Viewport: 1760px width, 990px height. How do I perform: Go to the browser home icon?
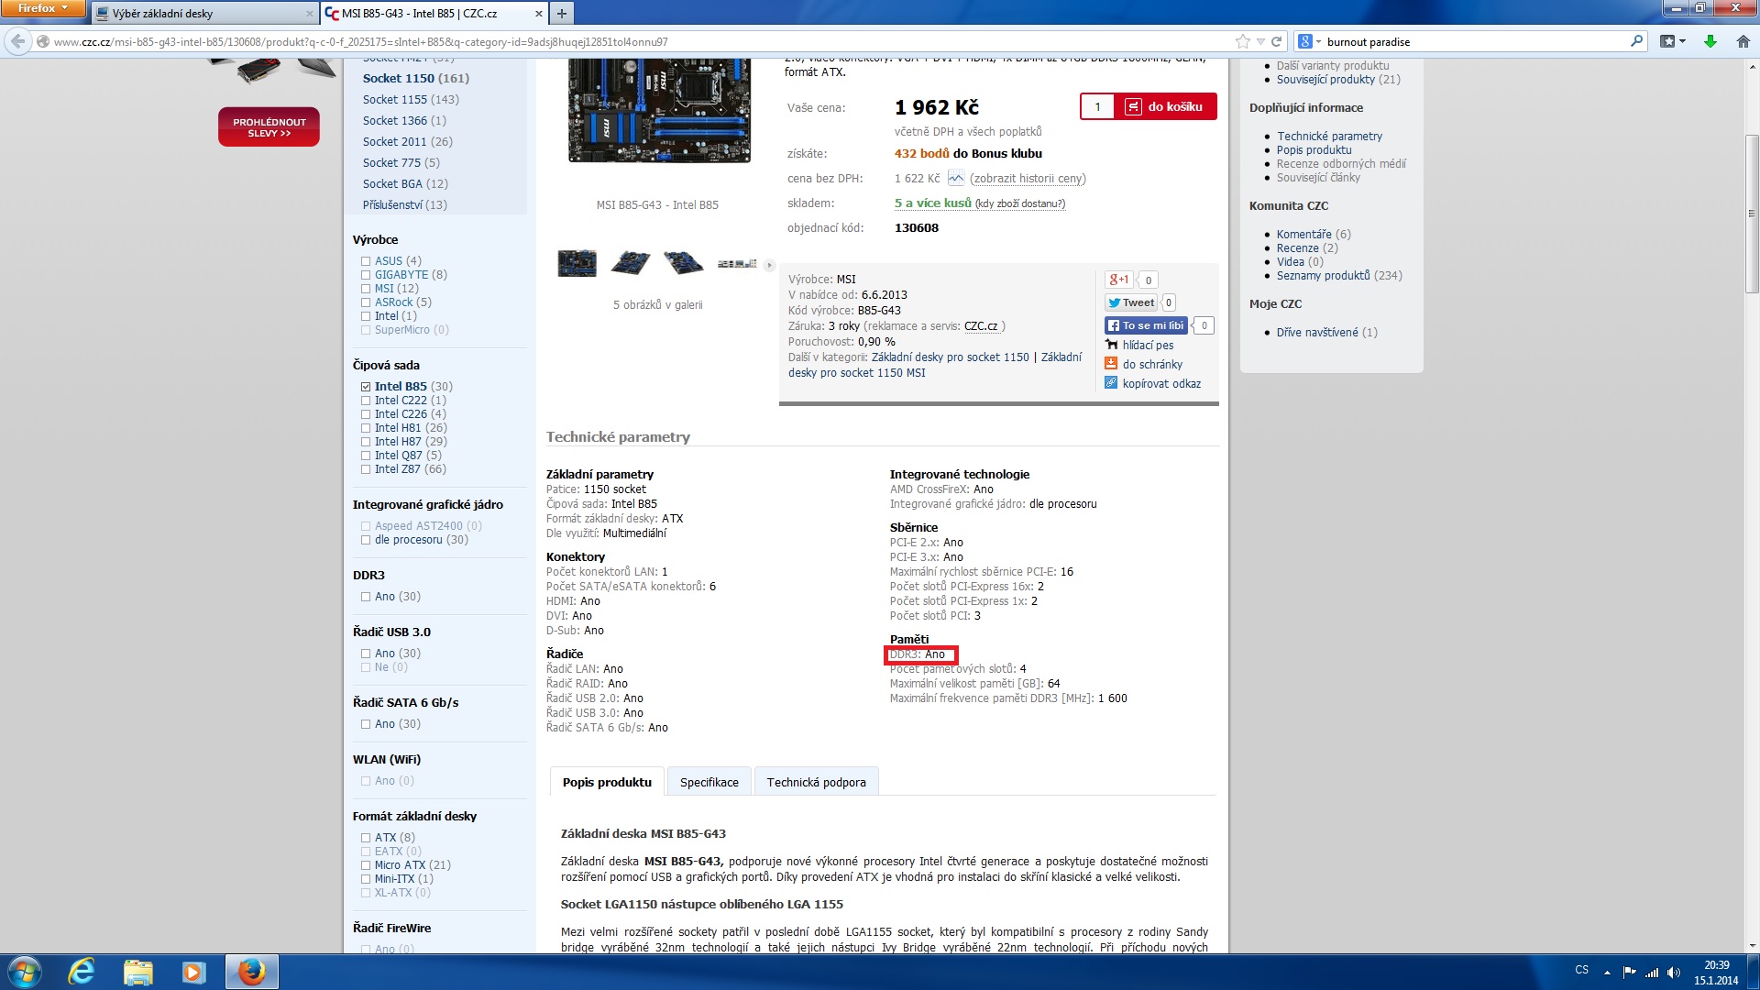1743,41
